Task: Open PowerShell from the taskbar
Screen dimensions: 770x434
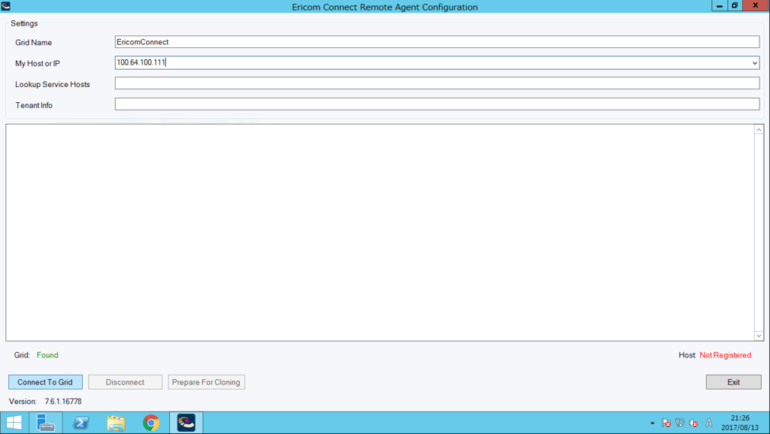Action: pyautogui.click(x=81, y=423)
